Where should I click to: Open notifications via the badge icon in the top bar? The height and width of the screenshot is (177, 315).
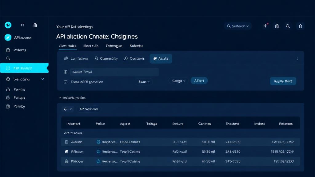click(265, 26)
